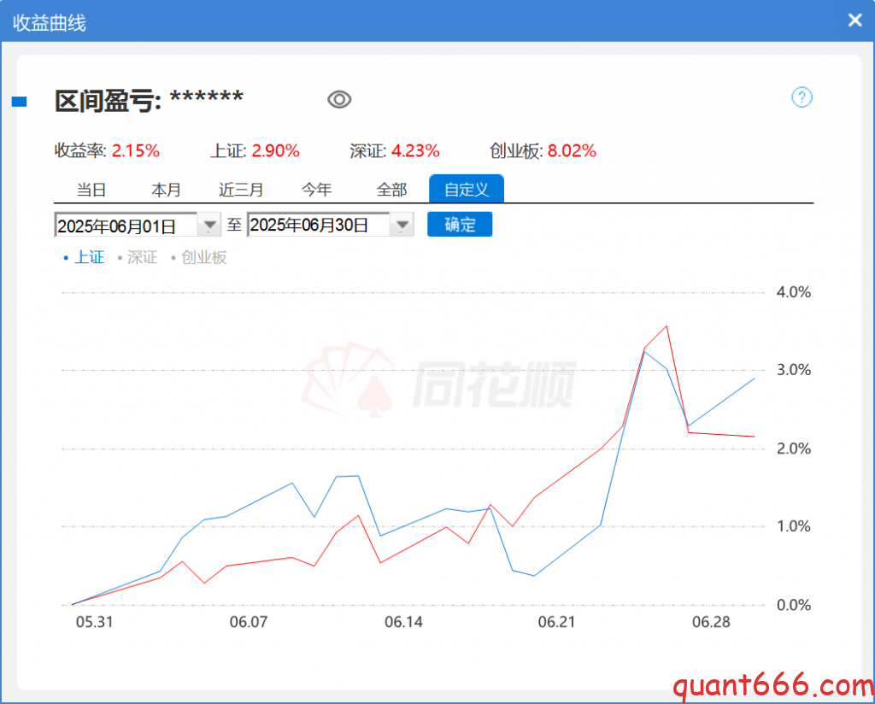The height and width of the screenshot is (704, 875).
Task: Toggle the eye icon to reveal profit amount
Action: [339, 100]
